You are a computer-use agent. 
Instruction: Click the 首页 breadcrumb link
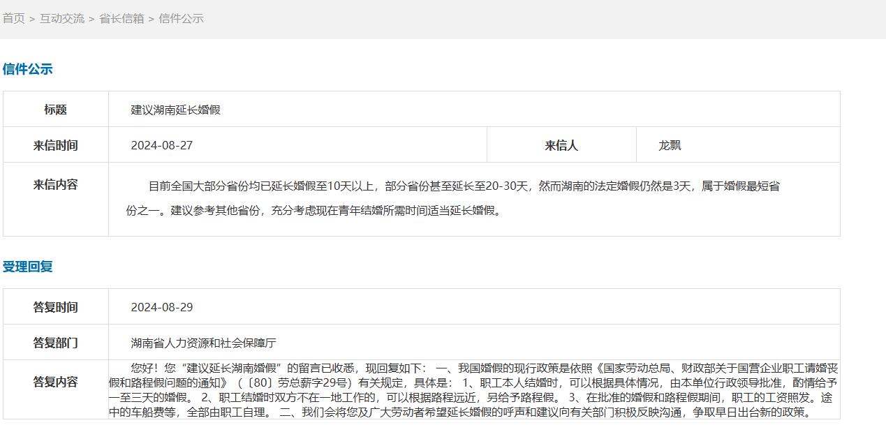(14, 19)
